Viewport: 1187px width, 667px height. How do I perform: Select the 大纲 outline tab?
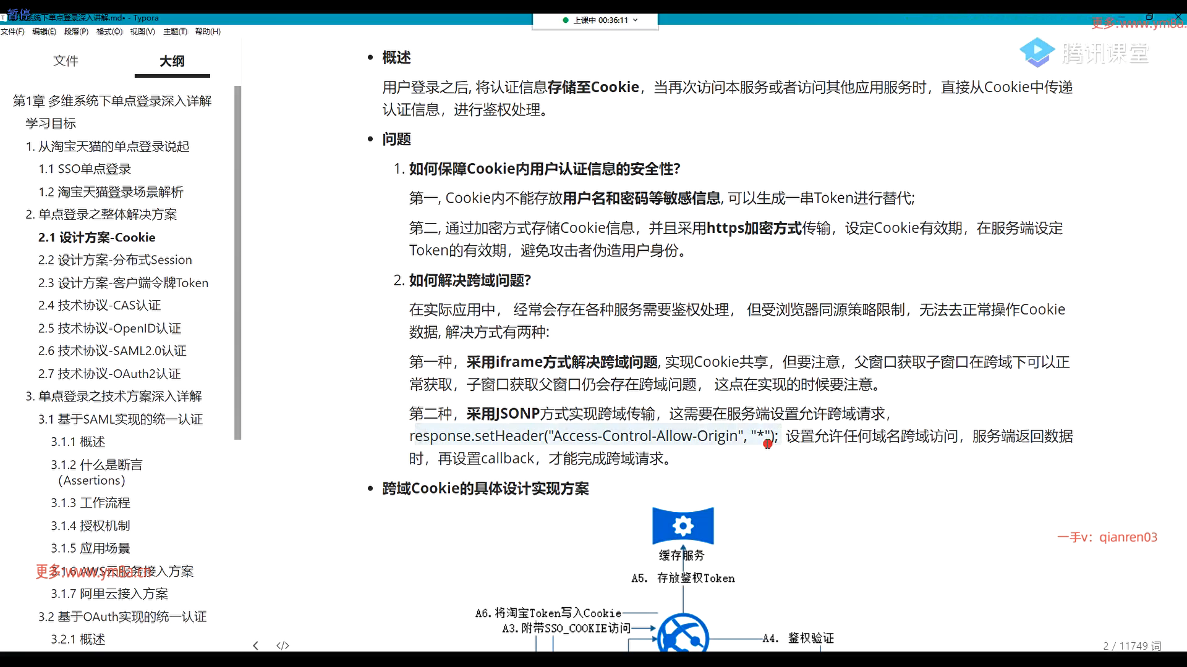tap(172, 61)
